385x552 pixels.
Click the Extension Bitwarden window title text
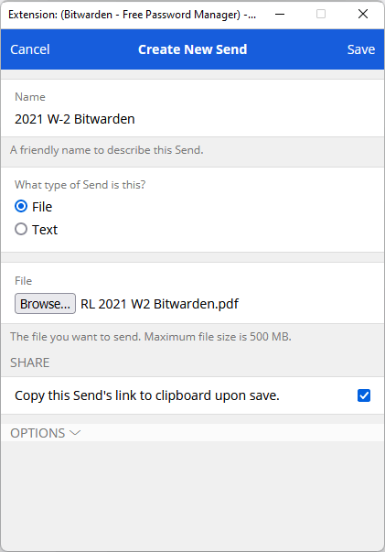tap(132, 15)
